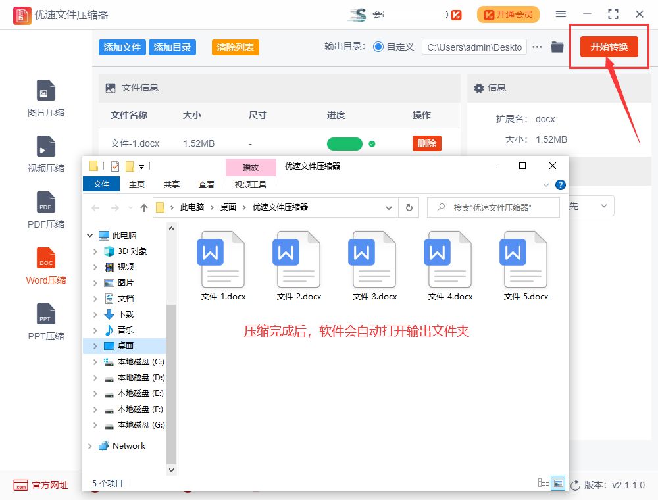Open the 视频压缩 video compression tool
This screenshot has width=658, height=500.
(46, 154)
